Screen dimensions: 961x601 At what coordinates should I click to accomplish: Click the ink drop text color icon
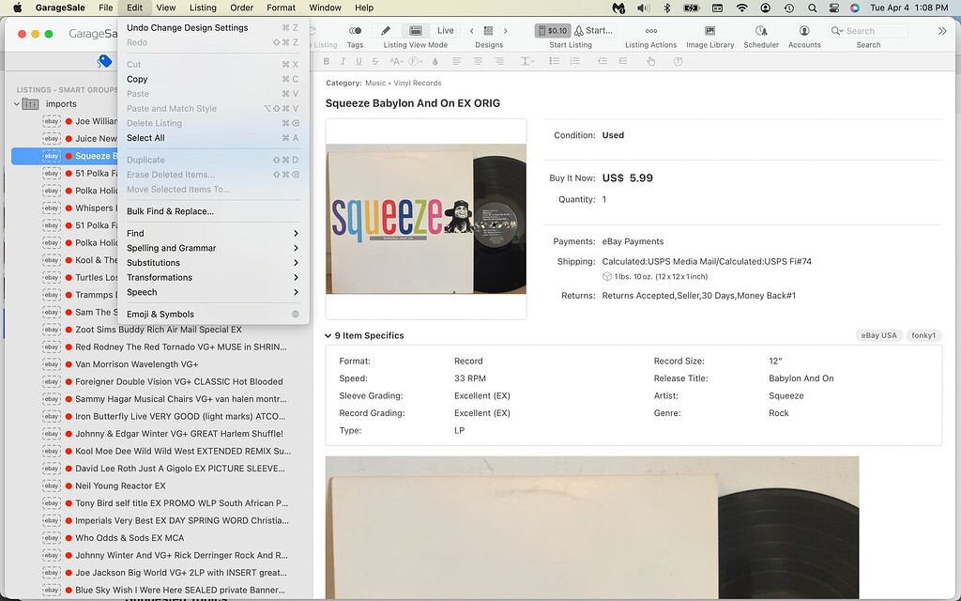[435, 61]
